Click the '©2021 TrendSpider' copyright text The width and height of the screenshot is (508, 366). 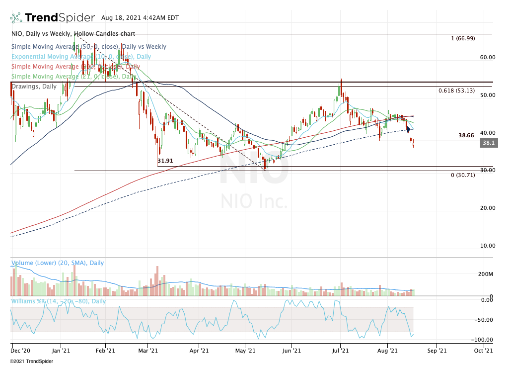coord(31,361)
